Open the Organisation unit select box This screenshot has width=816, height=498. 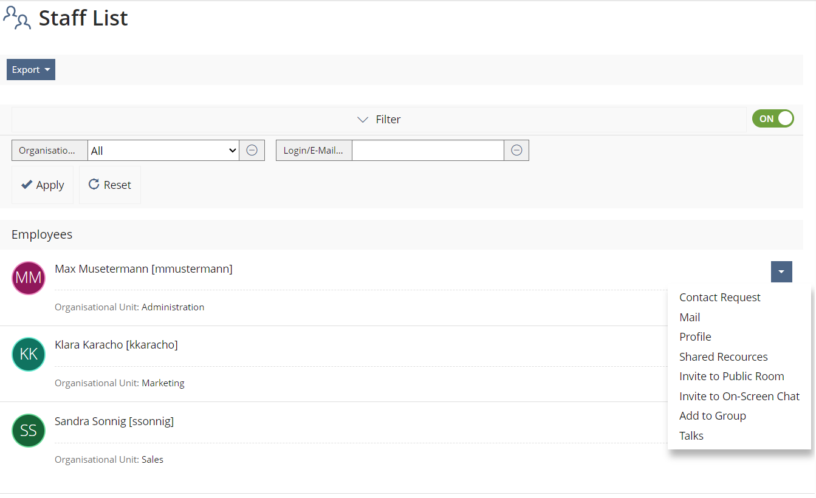[x=163, y=151]
